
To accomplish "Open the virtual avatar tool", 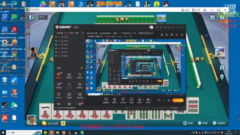I will (80, 95).
